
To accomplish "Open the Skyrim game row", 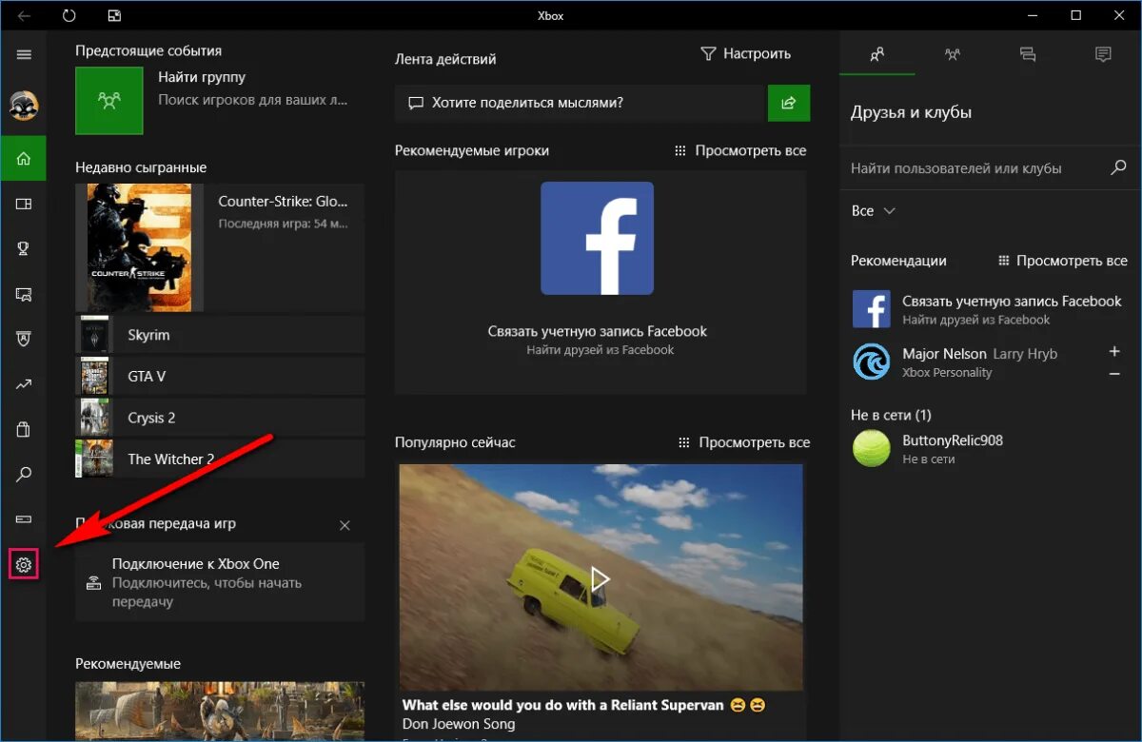I will point(220,335).
